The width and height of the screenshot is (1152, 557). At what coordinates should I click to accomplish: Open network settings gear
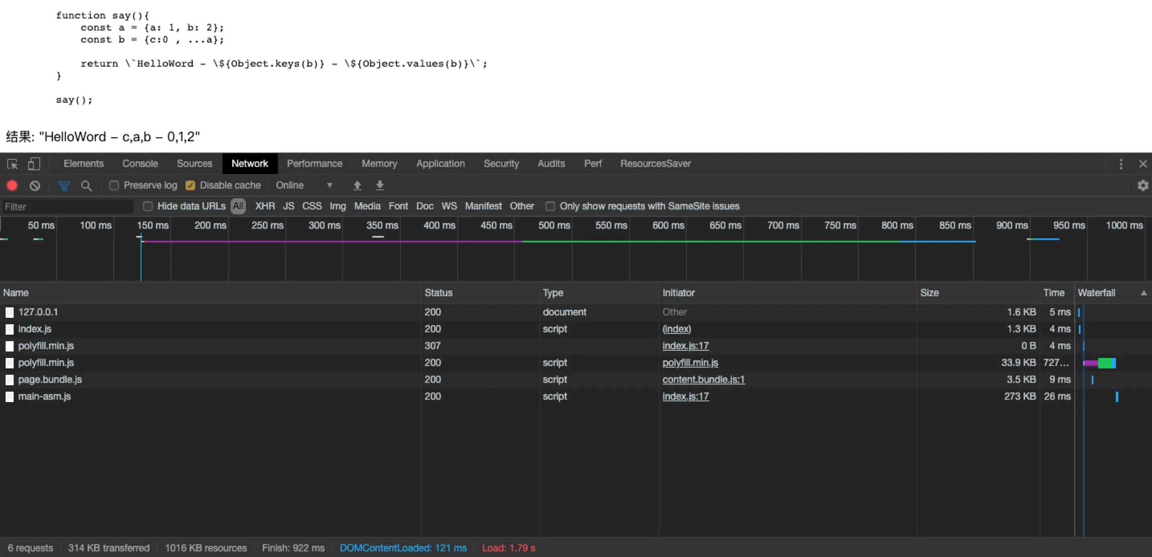[x=1143, y=185]
